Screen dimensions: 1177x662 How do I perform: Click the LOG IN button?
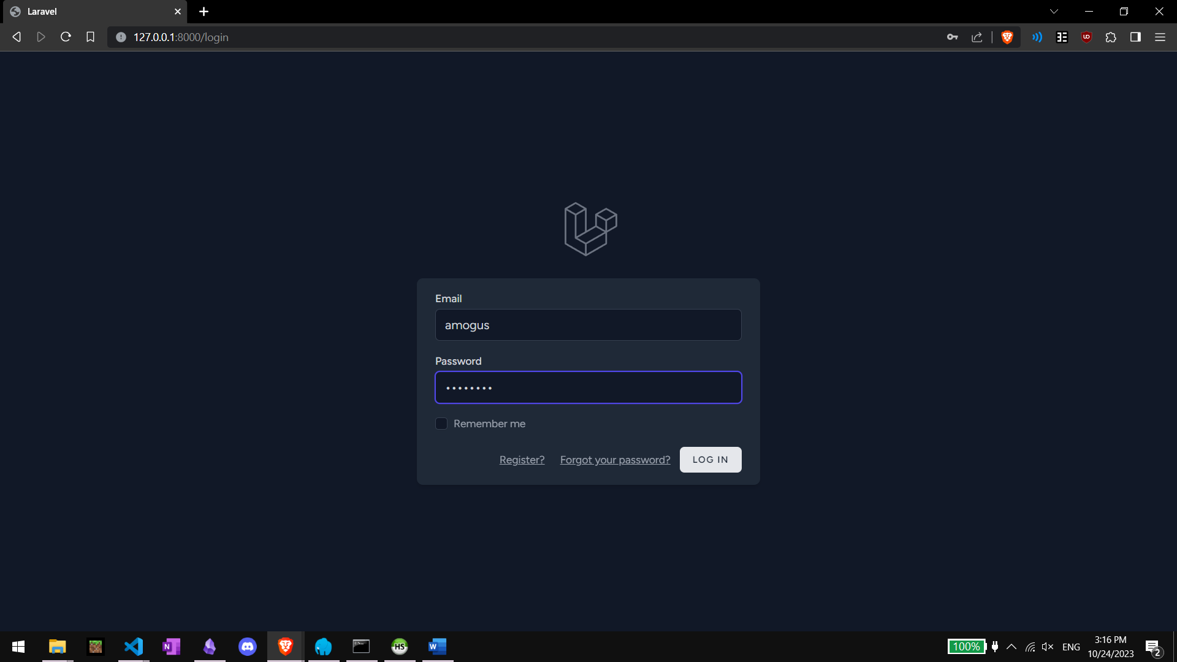(x=710, y=460)
